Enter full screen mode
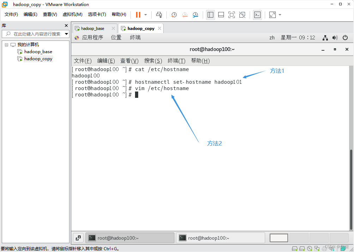The height and width of the screenshot is (252, 354). click(232, 15)
